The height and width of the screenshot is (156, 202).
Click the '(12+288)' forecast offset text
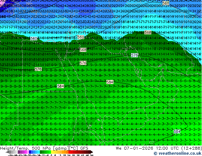click(x=191, y=148)
